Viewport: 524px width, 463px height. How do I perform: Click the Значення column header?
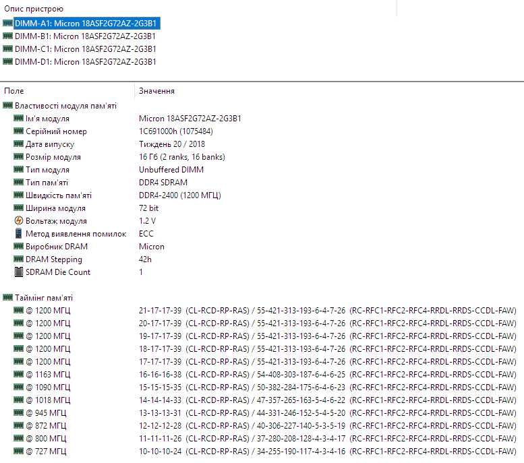click(x=156, y=91)
